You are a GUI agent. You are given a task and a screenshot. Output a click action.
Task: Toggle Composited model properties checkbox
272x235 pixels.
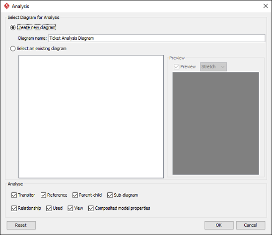click(91, 208)
